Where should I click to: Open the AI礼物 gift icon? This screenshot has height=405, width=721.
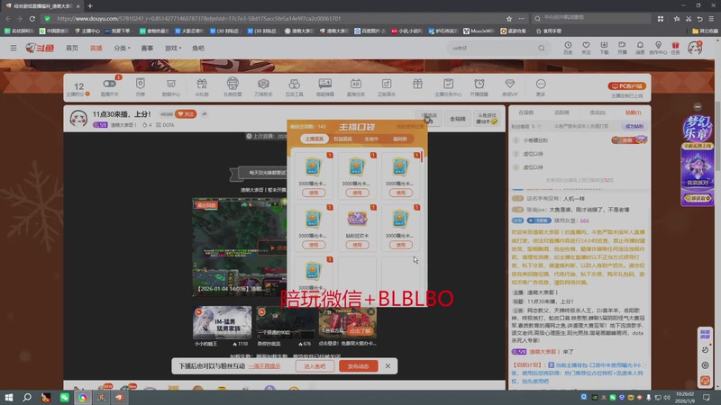point(202,86)
